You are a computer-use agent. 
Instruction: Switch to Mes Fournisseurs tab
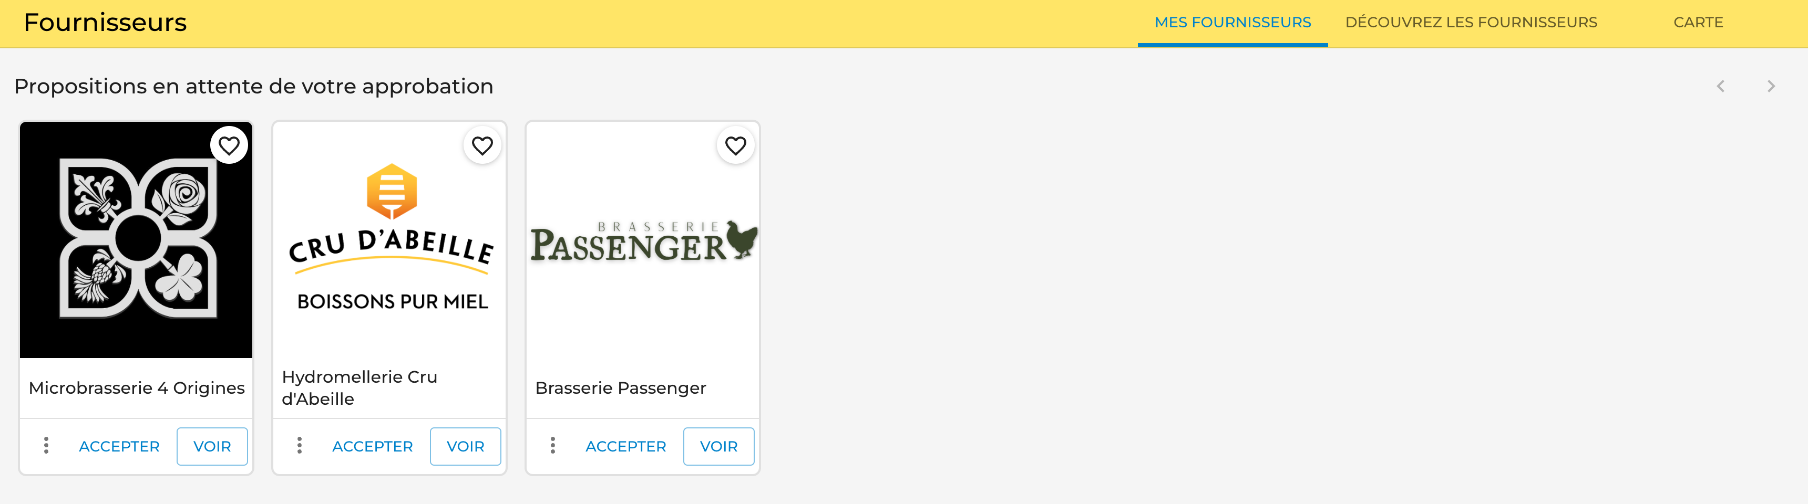[1232, 23]
